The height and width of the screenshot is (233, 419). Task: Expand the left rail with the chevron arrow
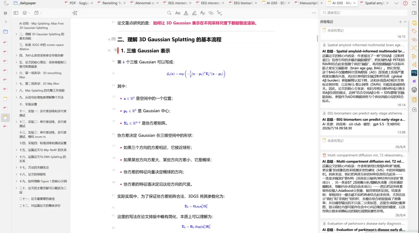[5, 22]
